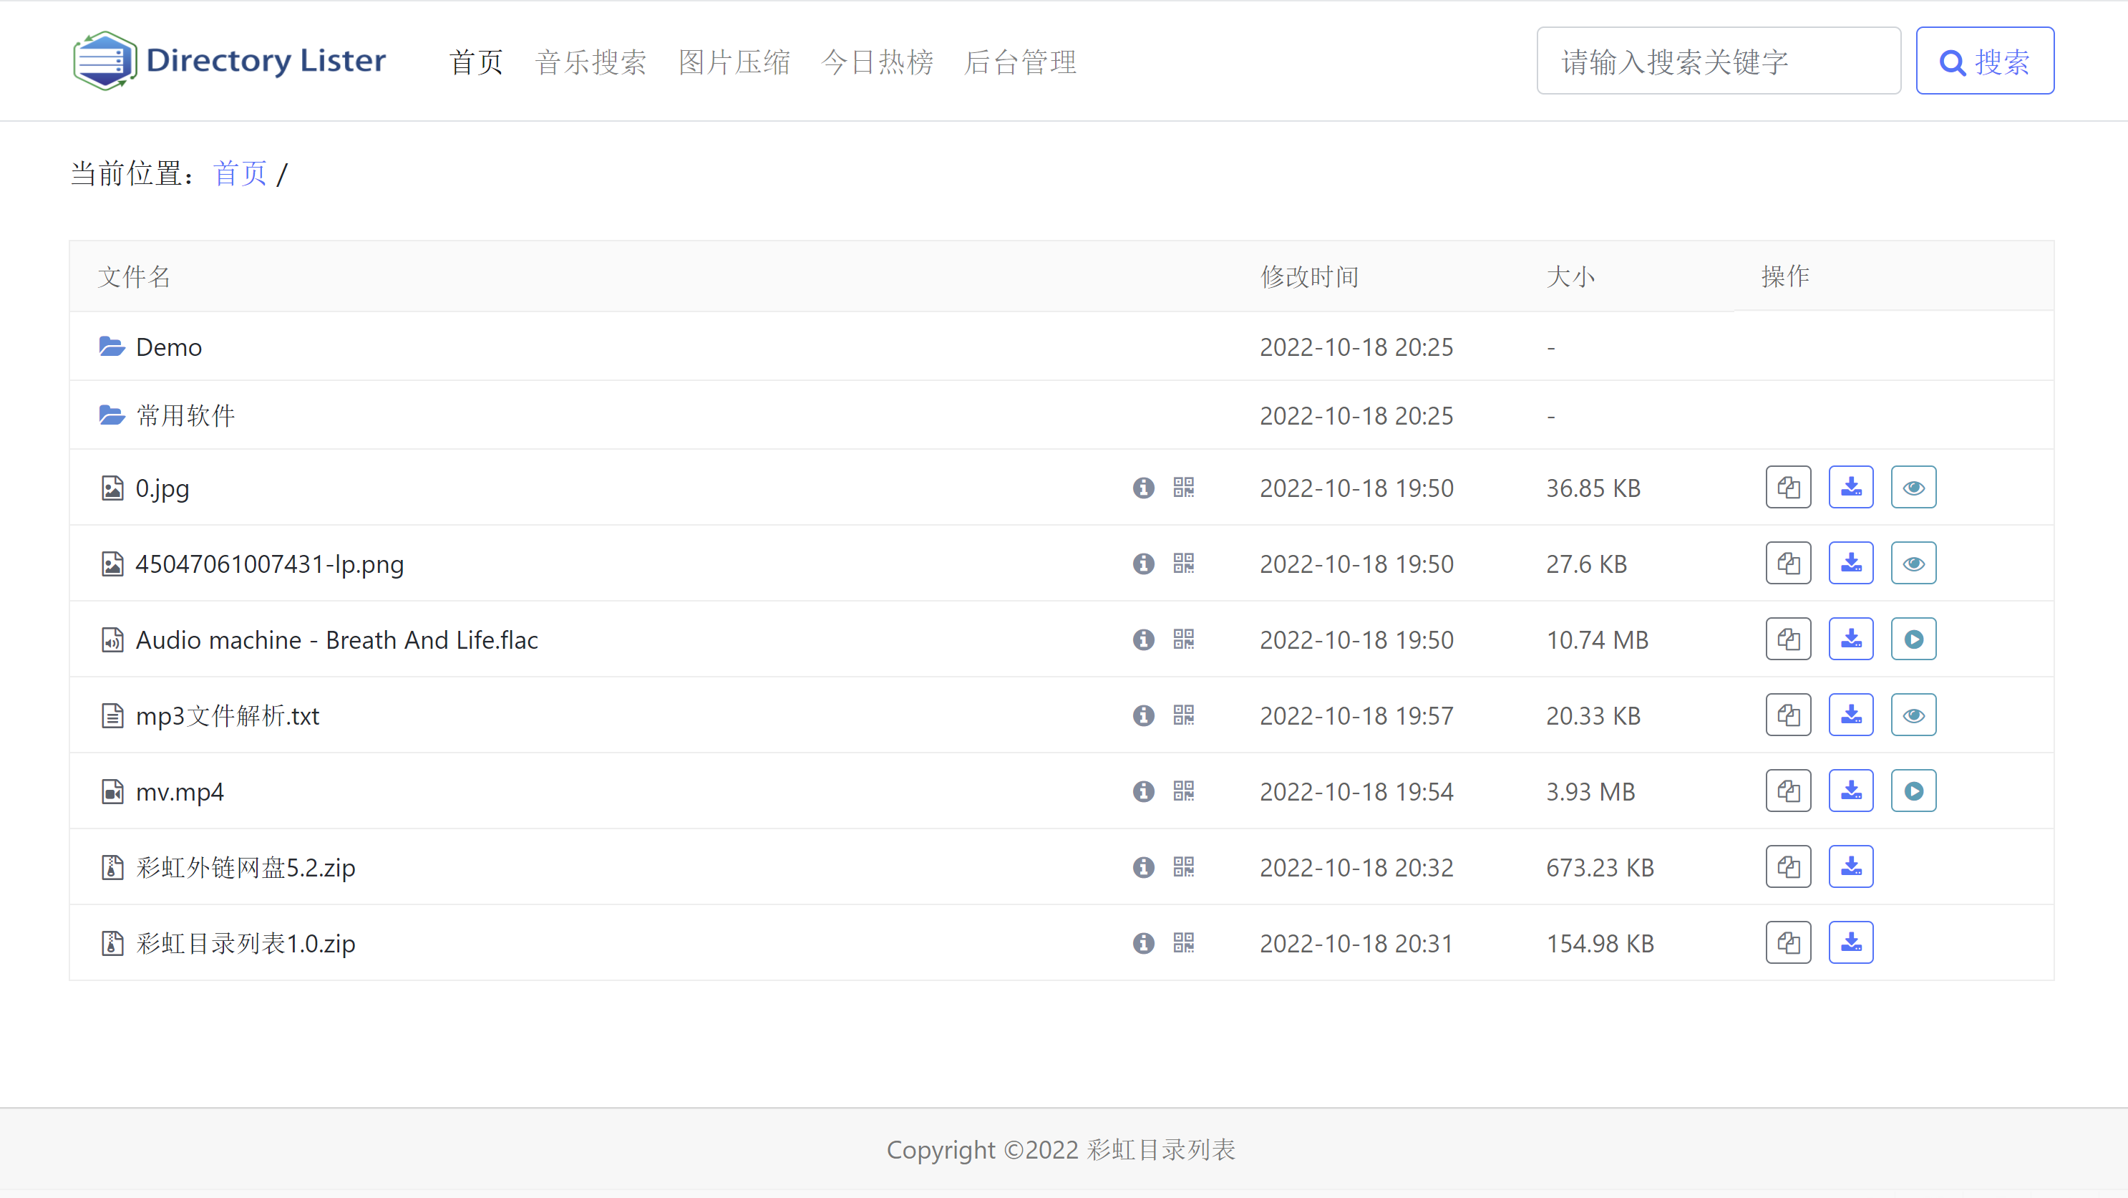The image size is (2128, 1198).
Task: Click the info icon for mp3文件解析.txt
Action: [x=1143, y=715]
